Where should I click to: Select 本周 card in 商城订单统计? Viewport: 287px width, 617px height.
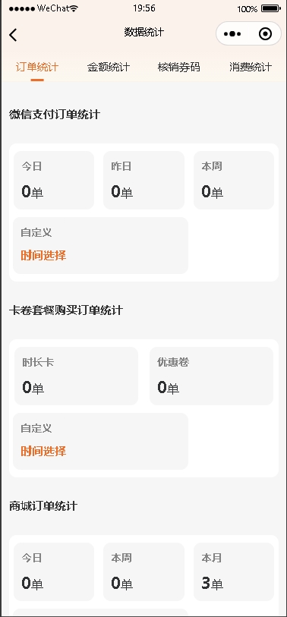(x=143, y=571)
